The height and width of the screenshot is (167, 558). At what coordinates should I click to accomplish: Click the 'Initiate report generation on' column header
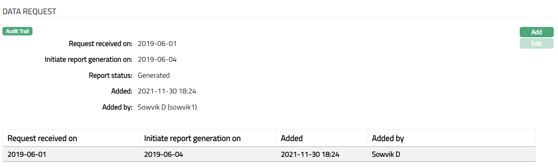[x=192, y=138]
